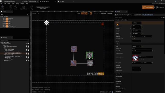Screen dimensions: 165x93
Task: Open the Details view options eye icon
Action: pos(163,18)
